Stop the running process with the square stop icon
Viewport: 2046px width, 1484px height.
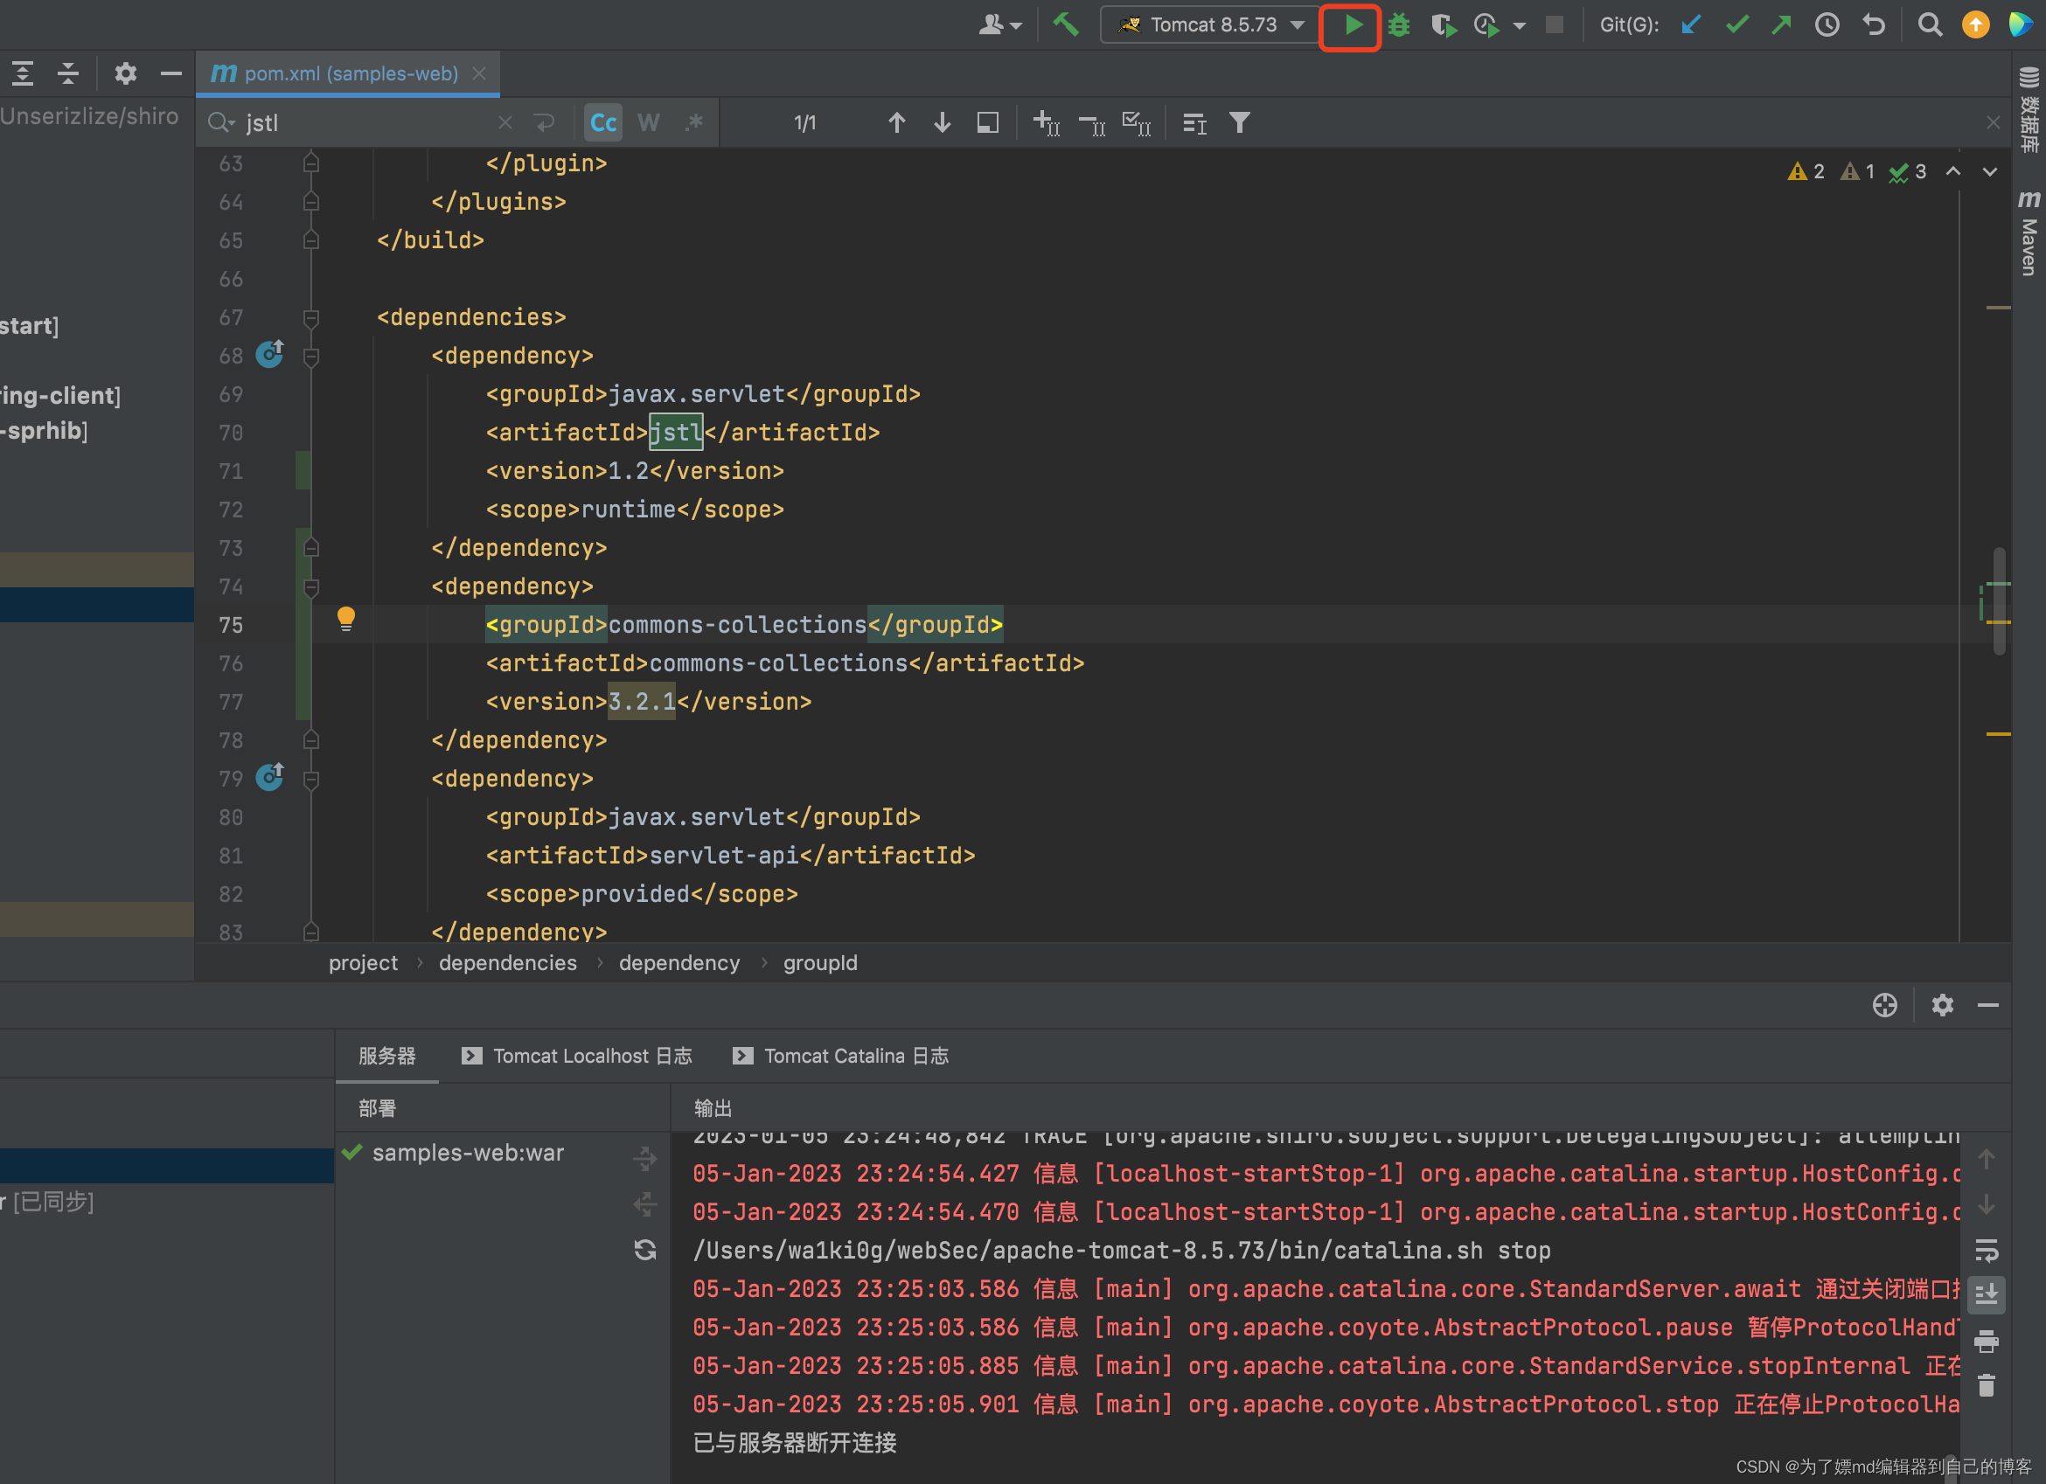coord(1554,25)
